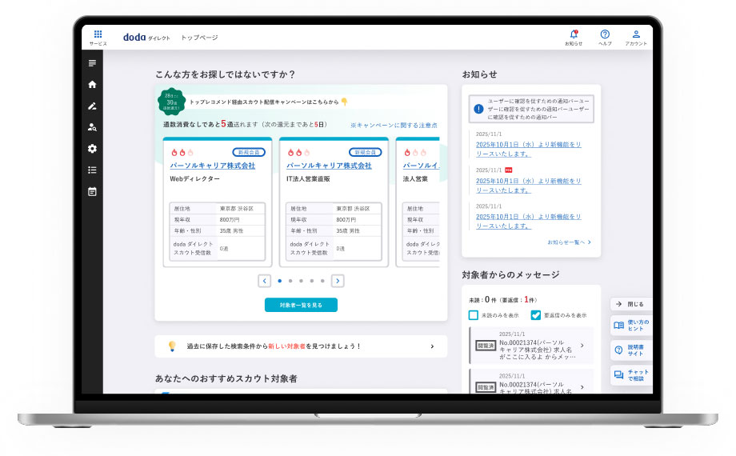Open the ヘルプ question mark icon
Image resolution: width=736 pixels, height=456 pixels.
[x=605, y=34]
